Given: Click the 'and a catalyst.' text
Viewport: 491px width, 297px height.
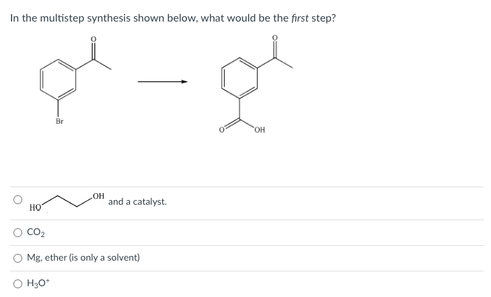Looking at the screenshot, I should click(x=137, y=201).
